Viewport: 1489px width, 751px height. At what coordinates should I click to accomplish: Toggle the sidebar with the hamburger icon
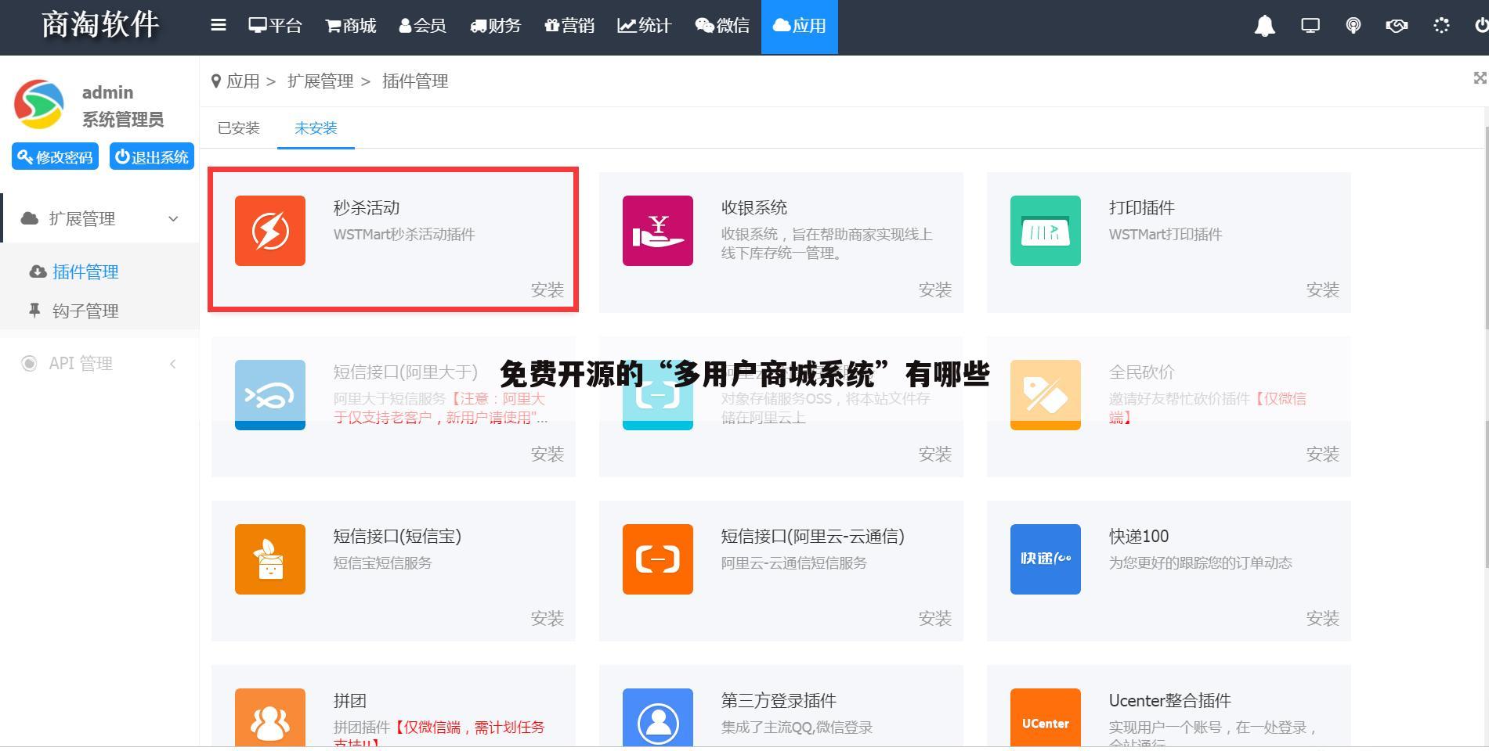[x=218, y=24]
